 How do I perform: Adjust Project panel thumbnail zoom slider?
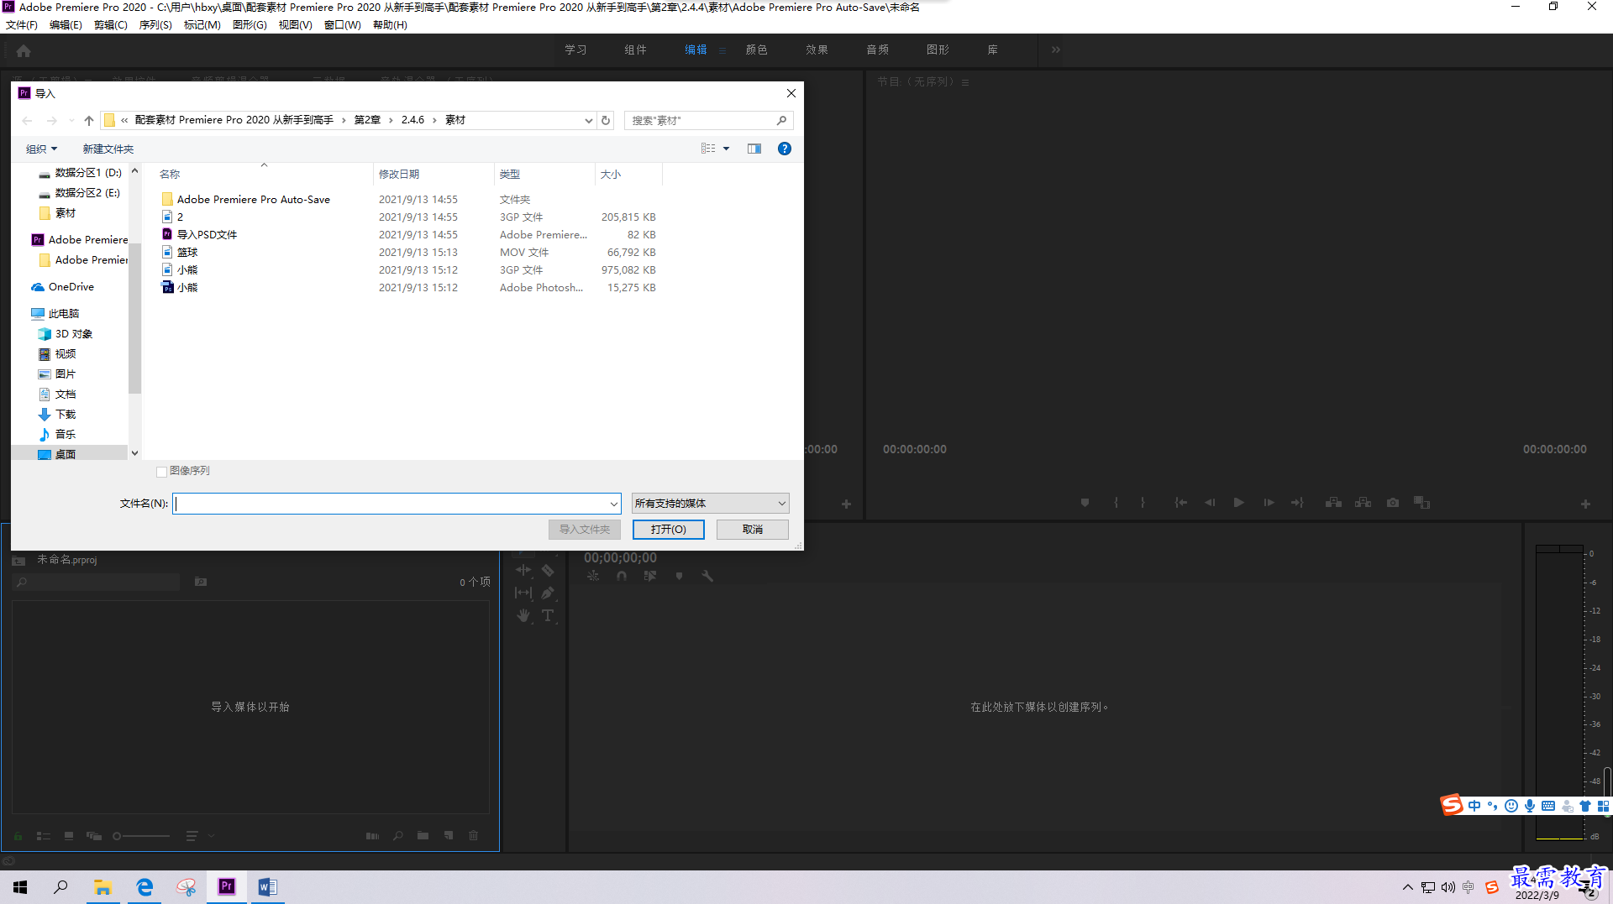[x=141, y=836]
